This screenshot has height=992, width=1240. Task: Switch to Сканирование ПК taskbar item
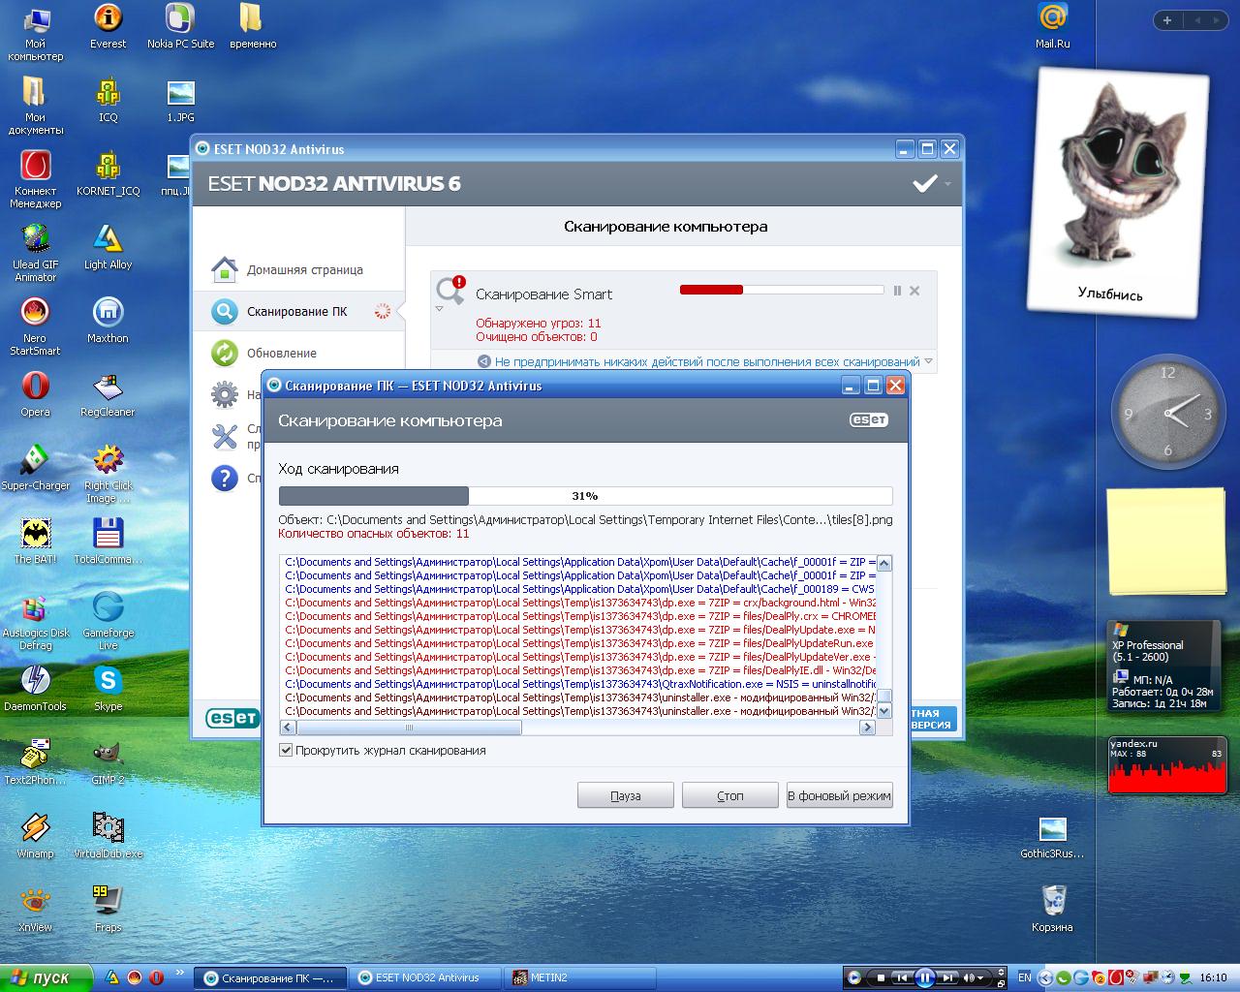[x=271, y=977]
